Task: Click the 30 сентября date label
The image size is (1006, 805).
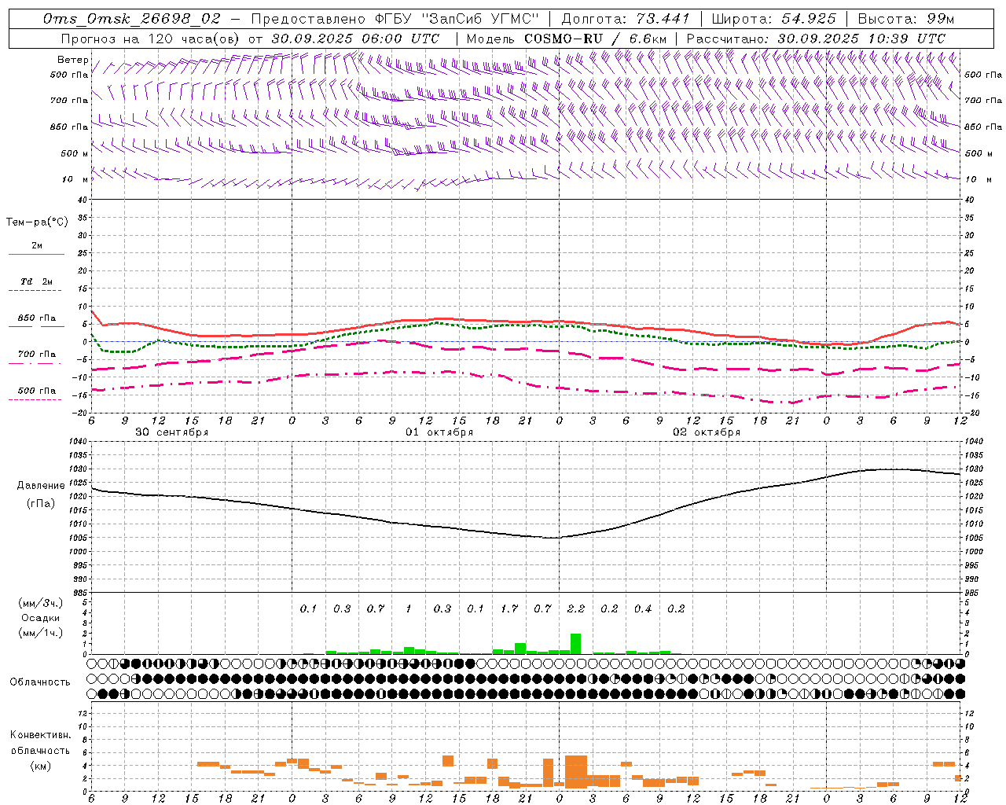Action: (172, 432)
